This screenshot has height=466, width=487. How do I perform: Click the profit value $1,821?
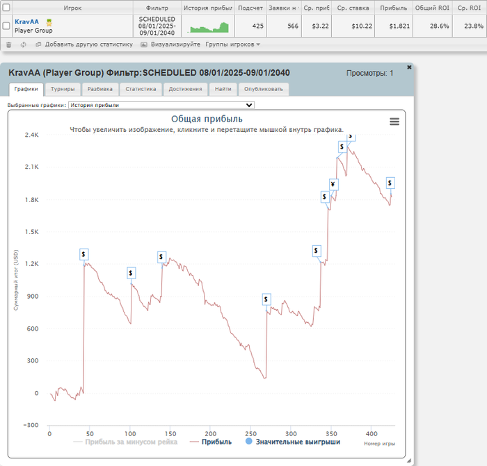coord(399,26)
